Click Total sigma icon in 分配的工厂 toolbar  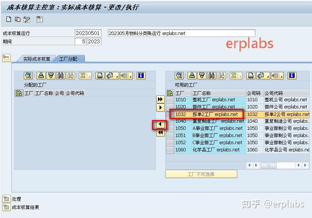point(83,75)
